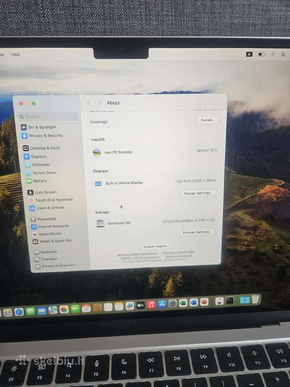Screen dimensions: 290x387
Task: Open Users & Groups settings
Action: 46,208
